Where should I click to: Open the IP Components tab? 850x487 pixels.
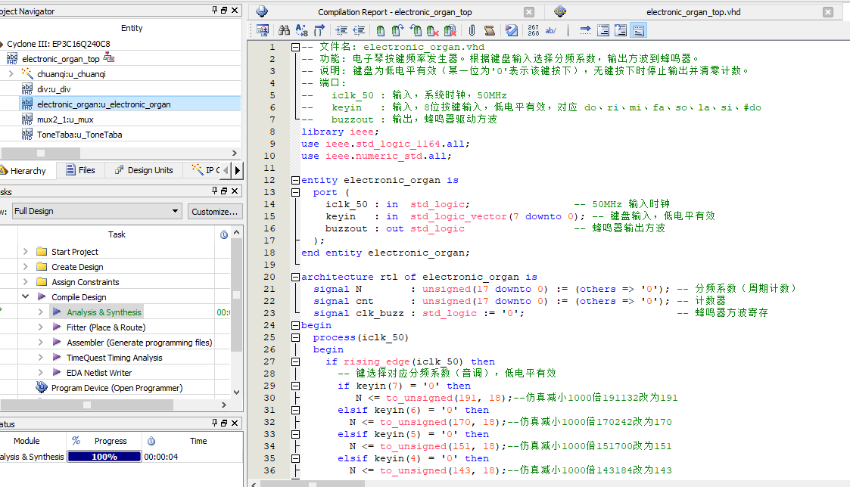[x=206, y=170]
